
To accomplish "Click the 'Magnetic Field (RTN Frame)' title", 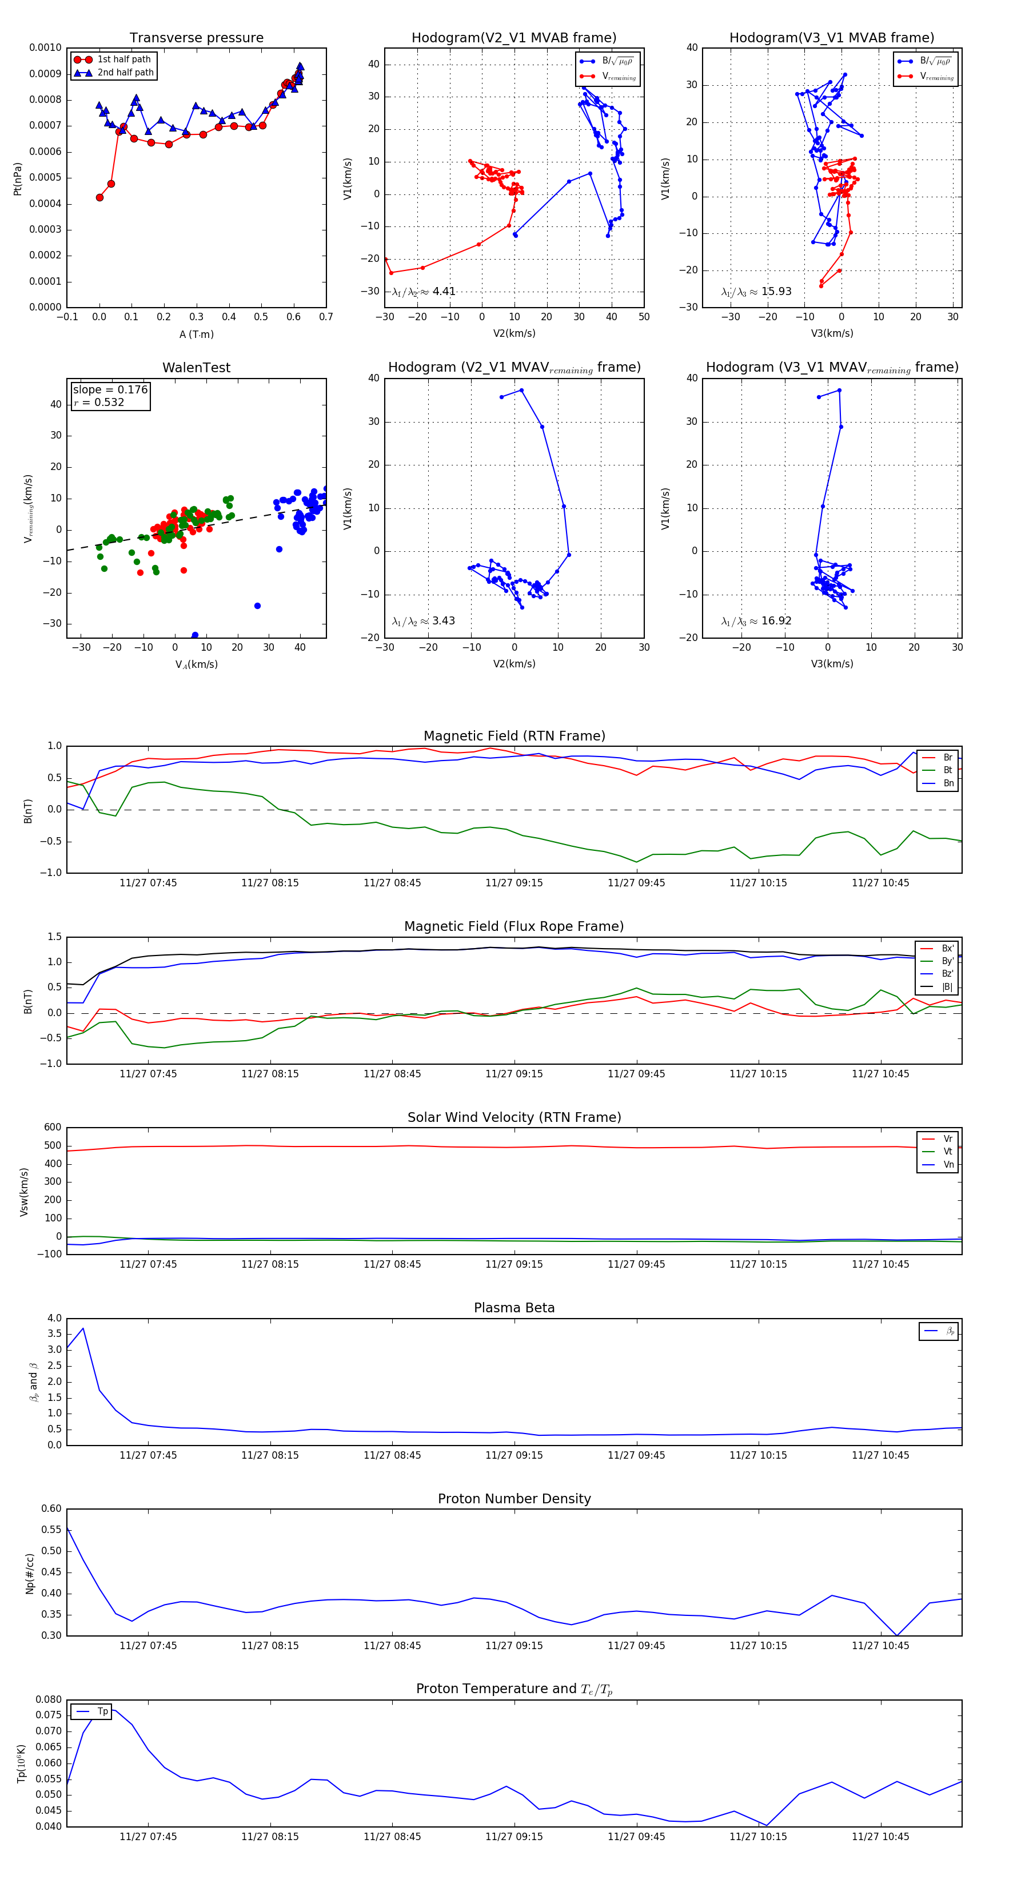I will 514,735.
